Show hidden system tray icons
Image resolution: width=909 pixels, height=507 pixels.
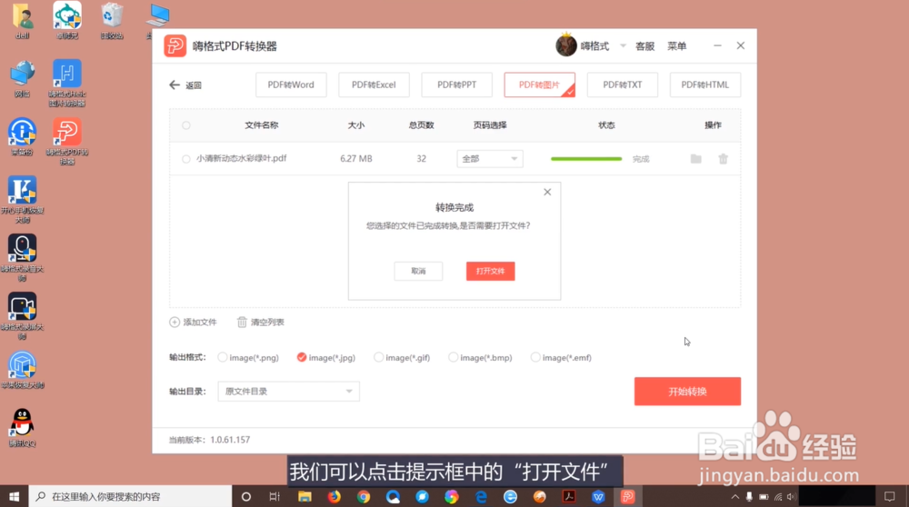(x=735, y=497)
